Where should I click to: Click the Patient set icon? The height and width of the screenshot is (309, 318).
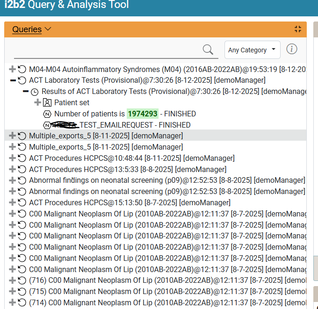click(47, 102)
